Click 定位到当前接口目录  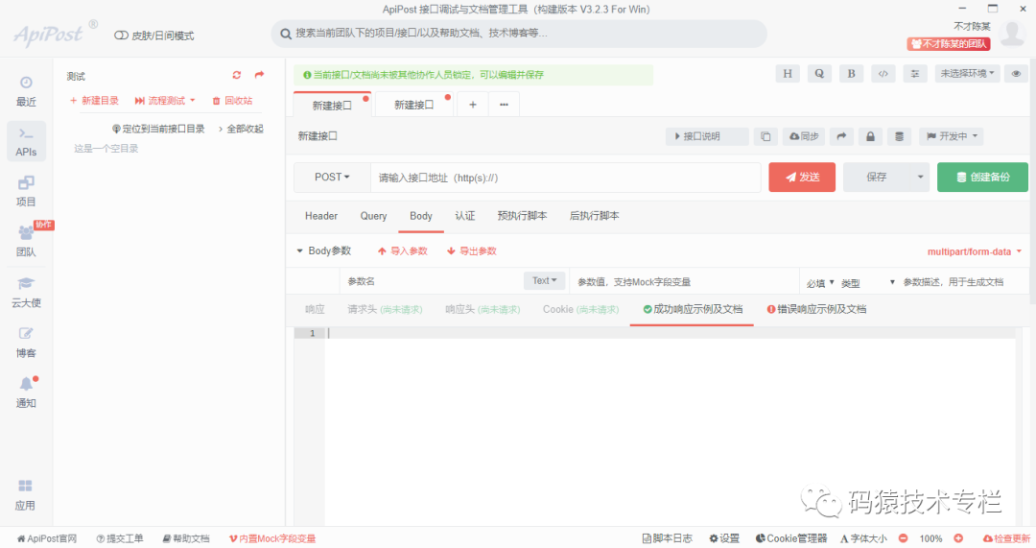tap(158, 129)
